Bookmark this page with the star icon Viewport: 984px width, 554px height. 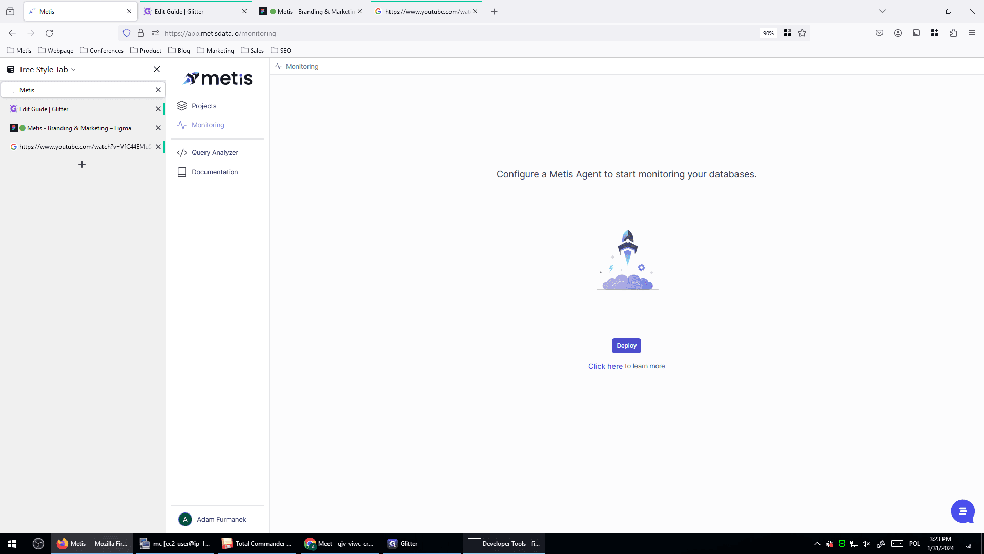[x=802, y=33]
